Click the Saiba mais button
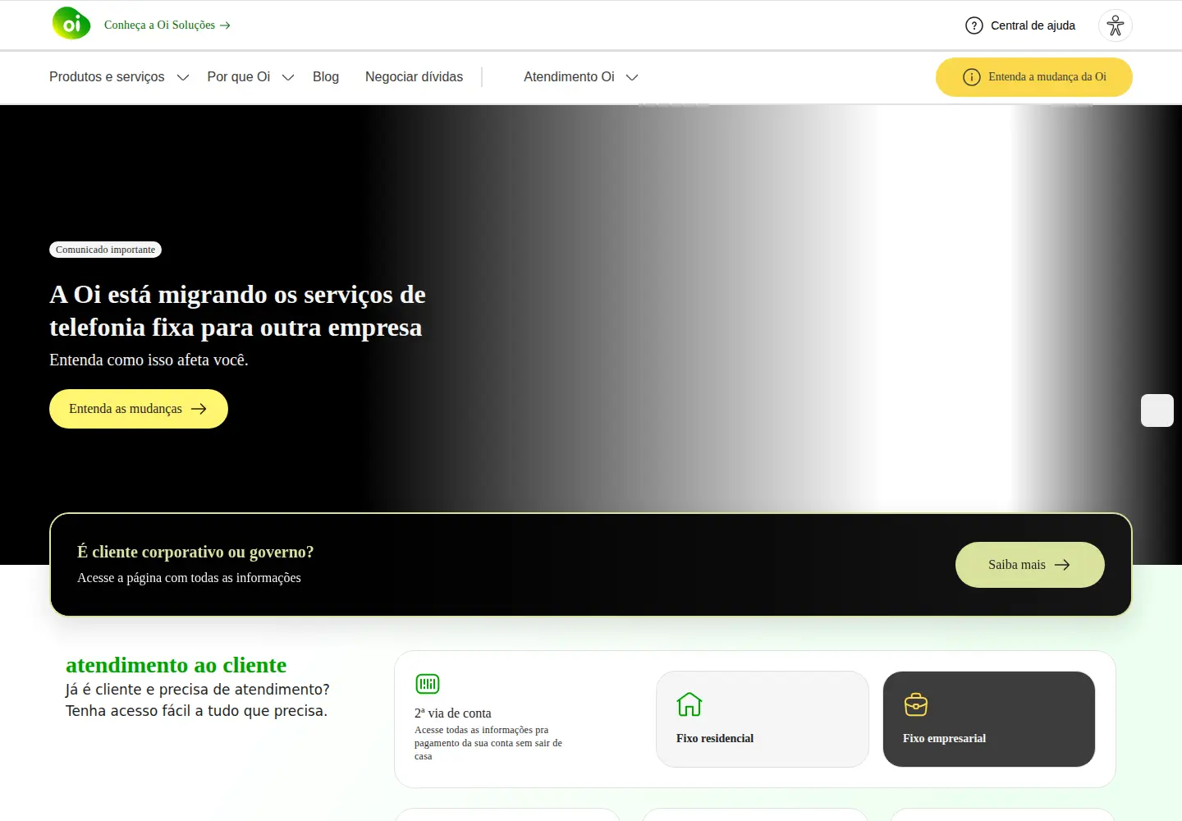The width and height of the screenshot is (1182, 821). [x=1030, y=565]
